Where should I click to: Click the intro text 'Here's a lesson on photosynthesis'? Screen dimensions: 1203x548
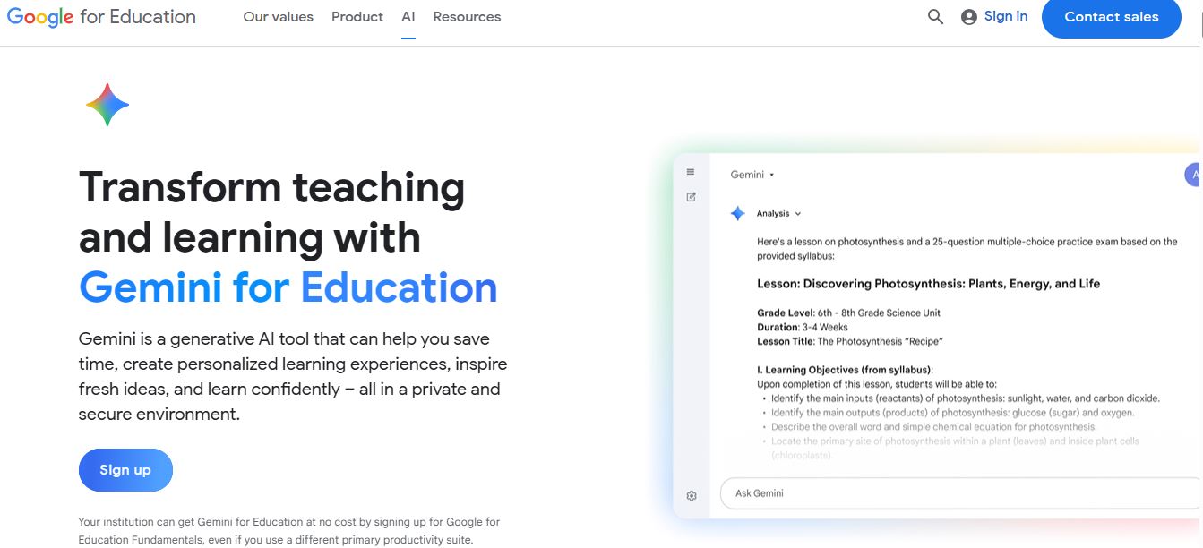[967, 249]
